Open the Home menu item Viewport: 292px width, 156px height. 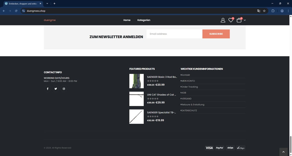click(x=127, y=20)
